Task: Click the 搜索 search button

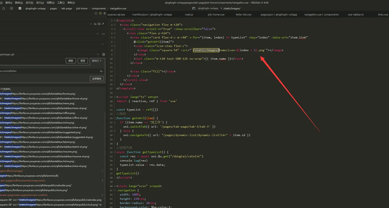Action: (x=71, y=61)
